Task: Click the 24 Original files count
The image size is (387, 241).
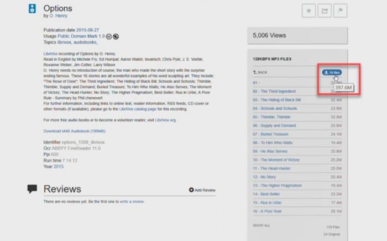Action: (332, 234)
